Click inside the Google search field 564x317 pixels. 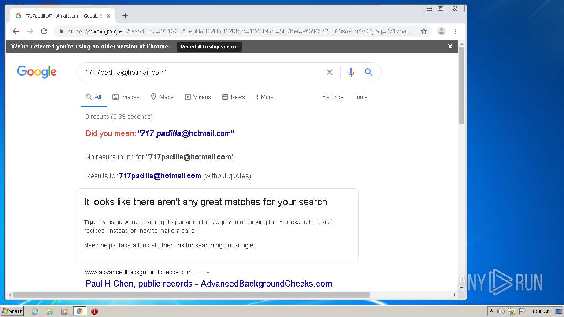pyautogui.click(x=203, y=72)
